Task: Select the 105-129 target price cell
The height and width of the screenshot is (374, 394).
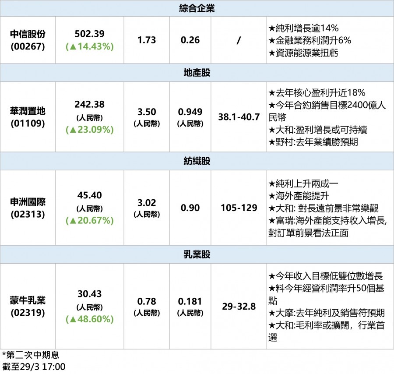Action: 239,208
